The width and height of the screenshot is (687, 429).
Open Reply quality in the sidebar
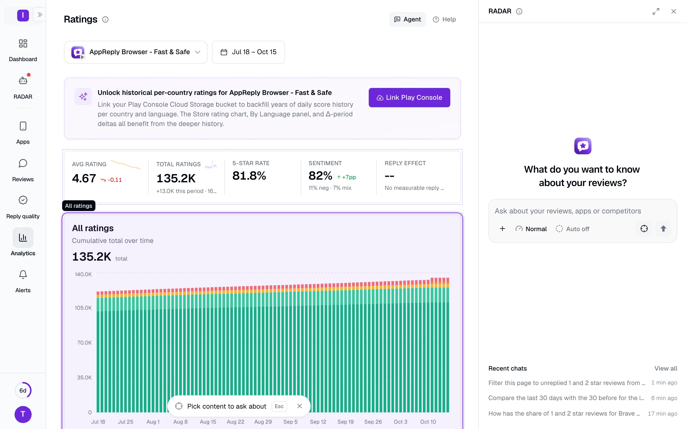click(23, 207)
